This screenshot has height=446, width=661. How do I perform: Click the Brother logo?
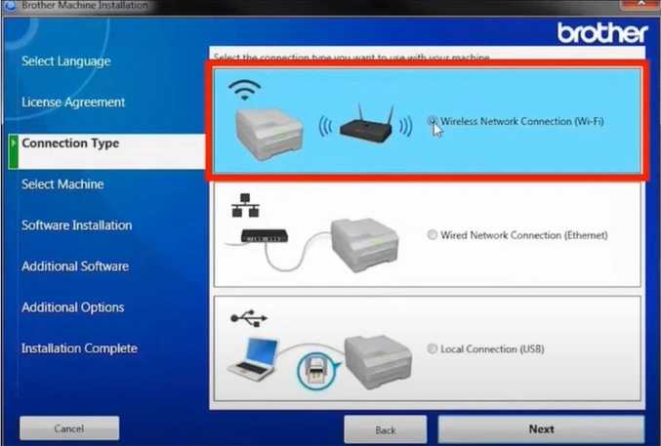602,33
